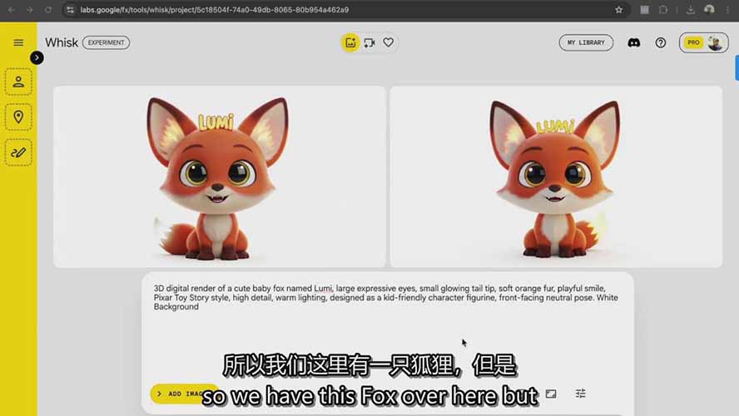Image resolution: width=739 pixels, height=416 pixels.
Task: Open the PRO account profile menu
Action: point(703,42)
